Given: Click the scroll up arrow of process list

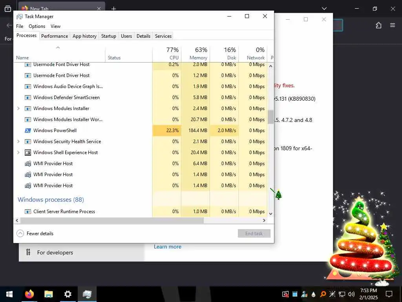Looking at the screenshot, I should (271, 66).
